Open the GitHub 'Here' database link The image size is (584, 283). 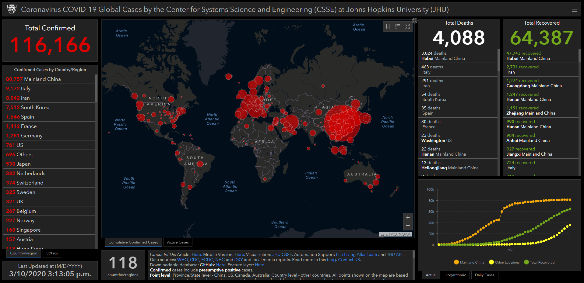pyautogui.click(x=221, y=265)
